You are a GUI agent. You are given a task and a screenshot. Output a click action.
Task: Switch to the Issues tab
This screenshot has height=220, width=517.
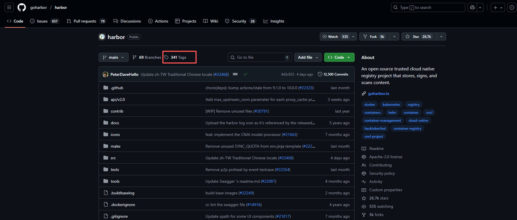[45, 21]
